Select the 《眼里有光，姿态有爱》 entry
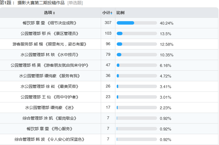The image size is (219, 145). coord(50,44)
